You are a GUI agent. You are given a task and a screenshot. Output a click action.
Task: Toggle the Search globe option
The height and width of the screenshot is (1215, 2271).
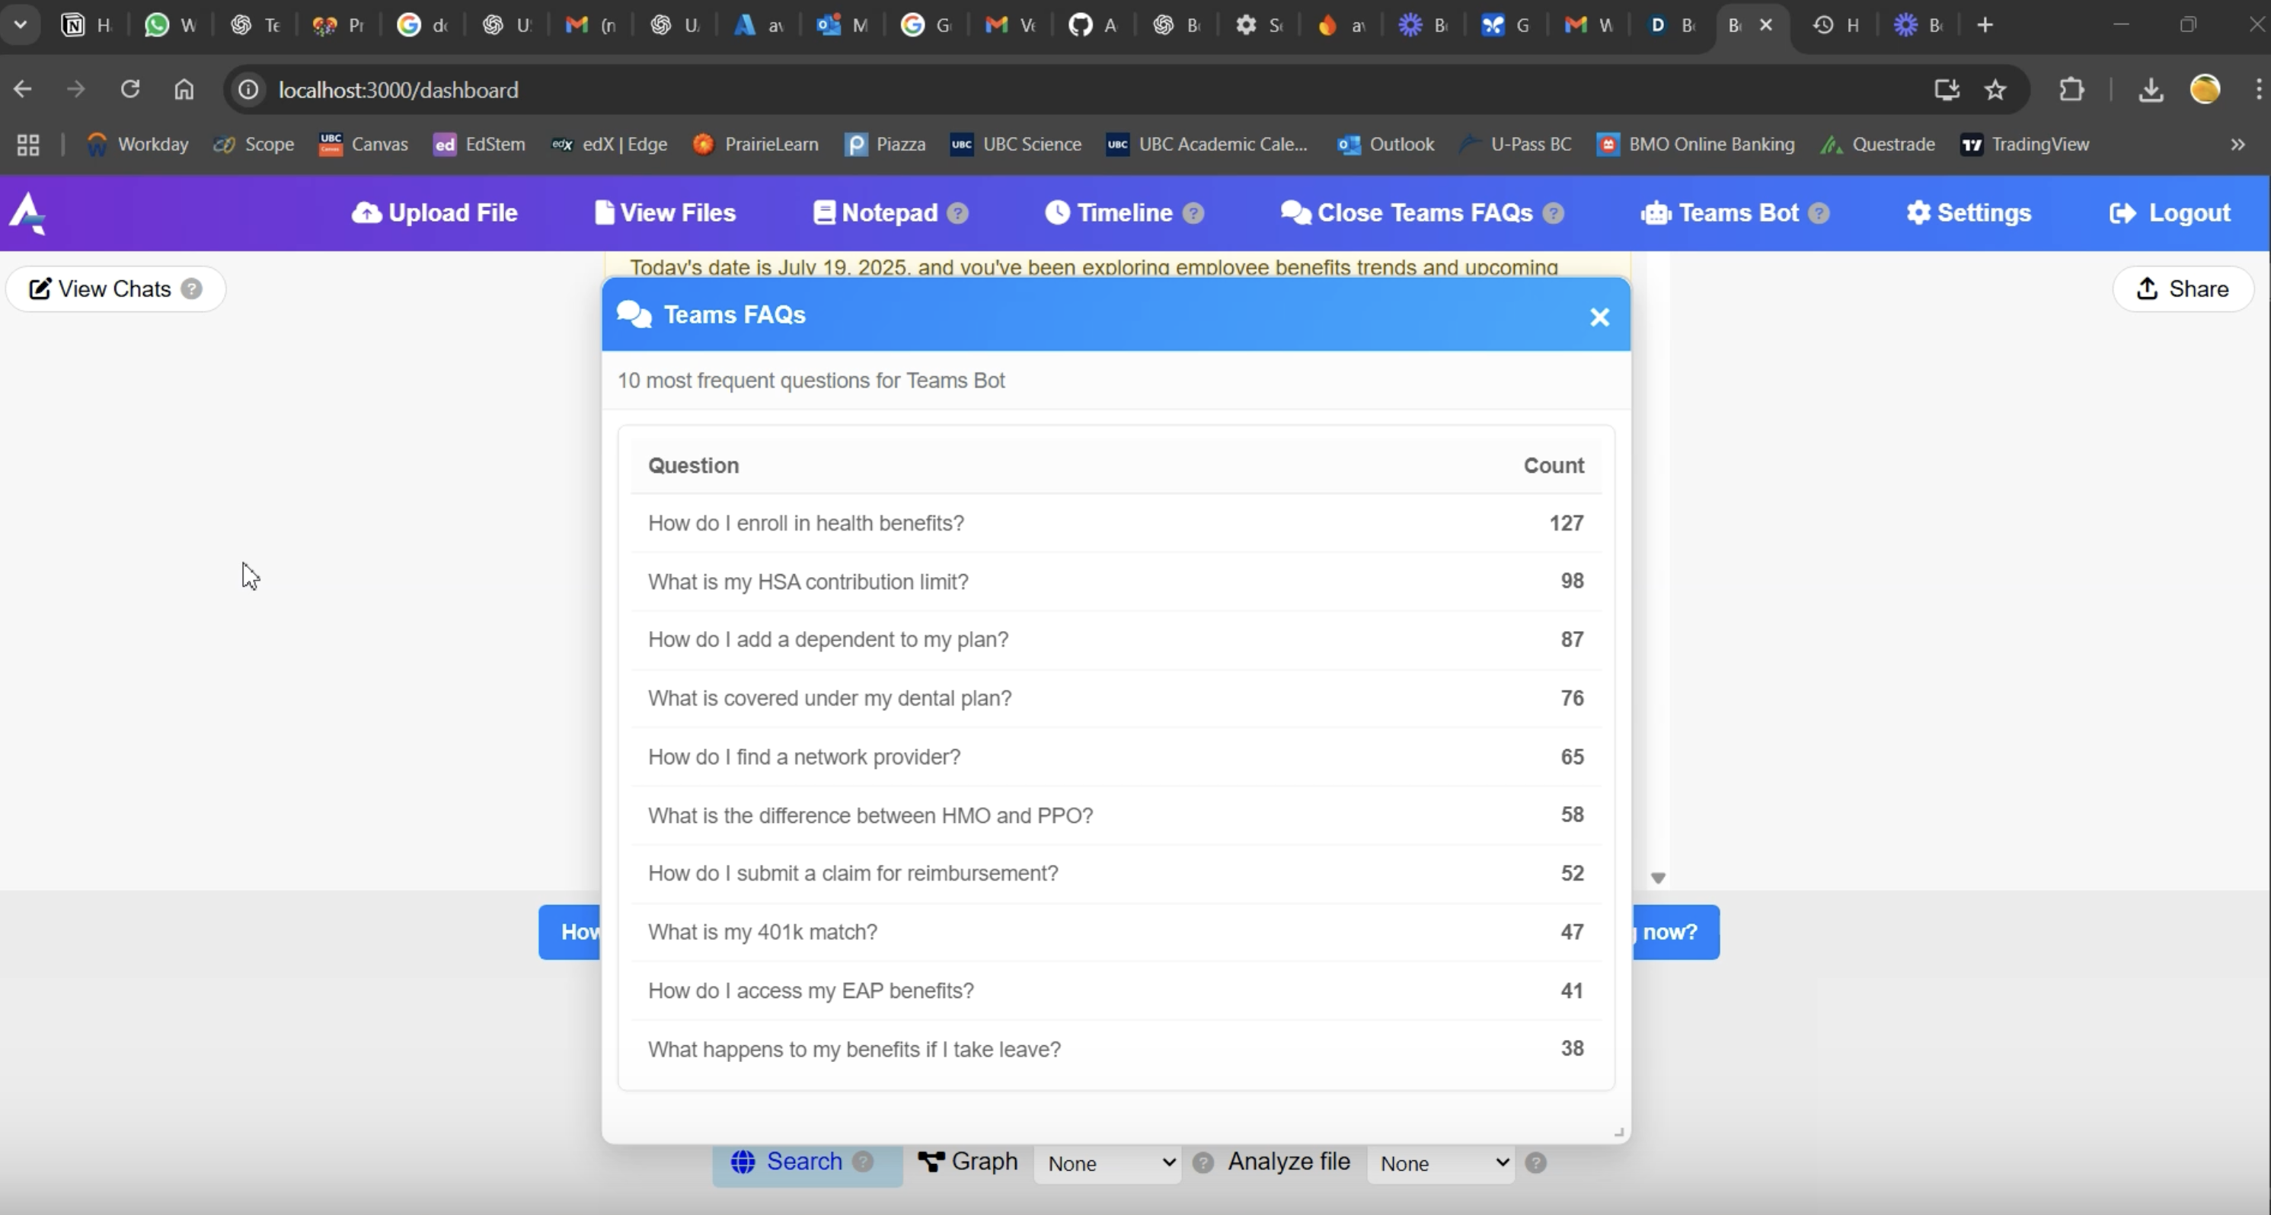click(788, 1161)
